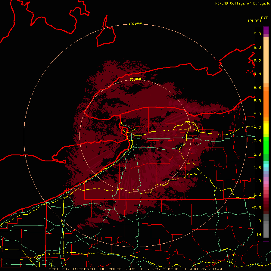Click the 4.2 value on the color scale
This screenshot has width=271, height=271.
[x=257, y=128]
